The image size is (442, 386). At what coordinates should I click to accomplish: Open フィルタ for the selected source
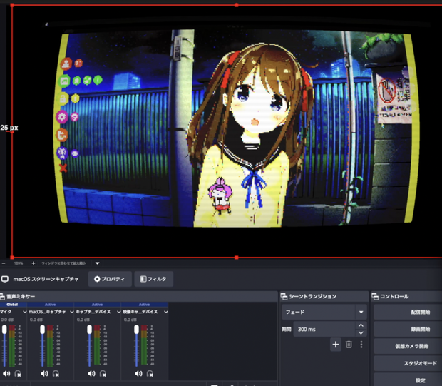153,279
